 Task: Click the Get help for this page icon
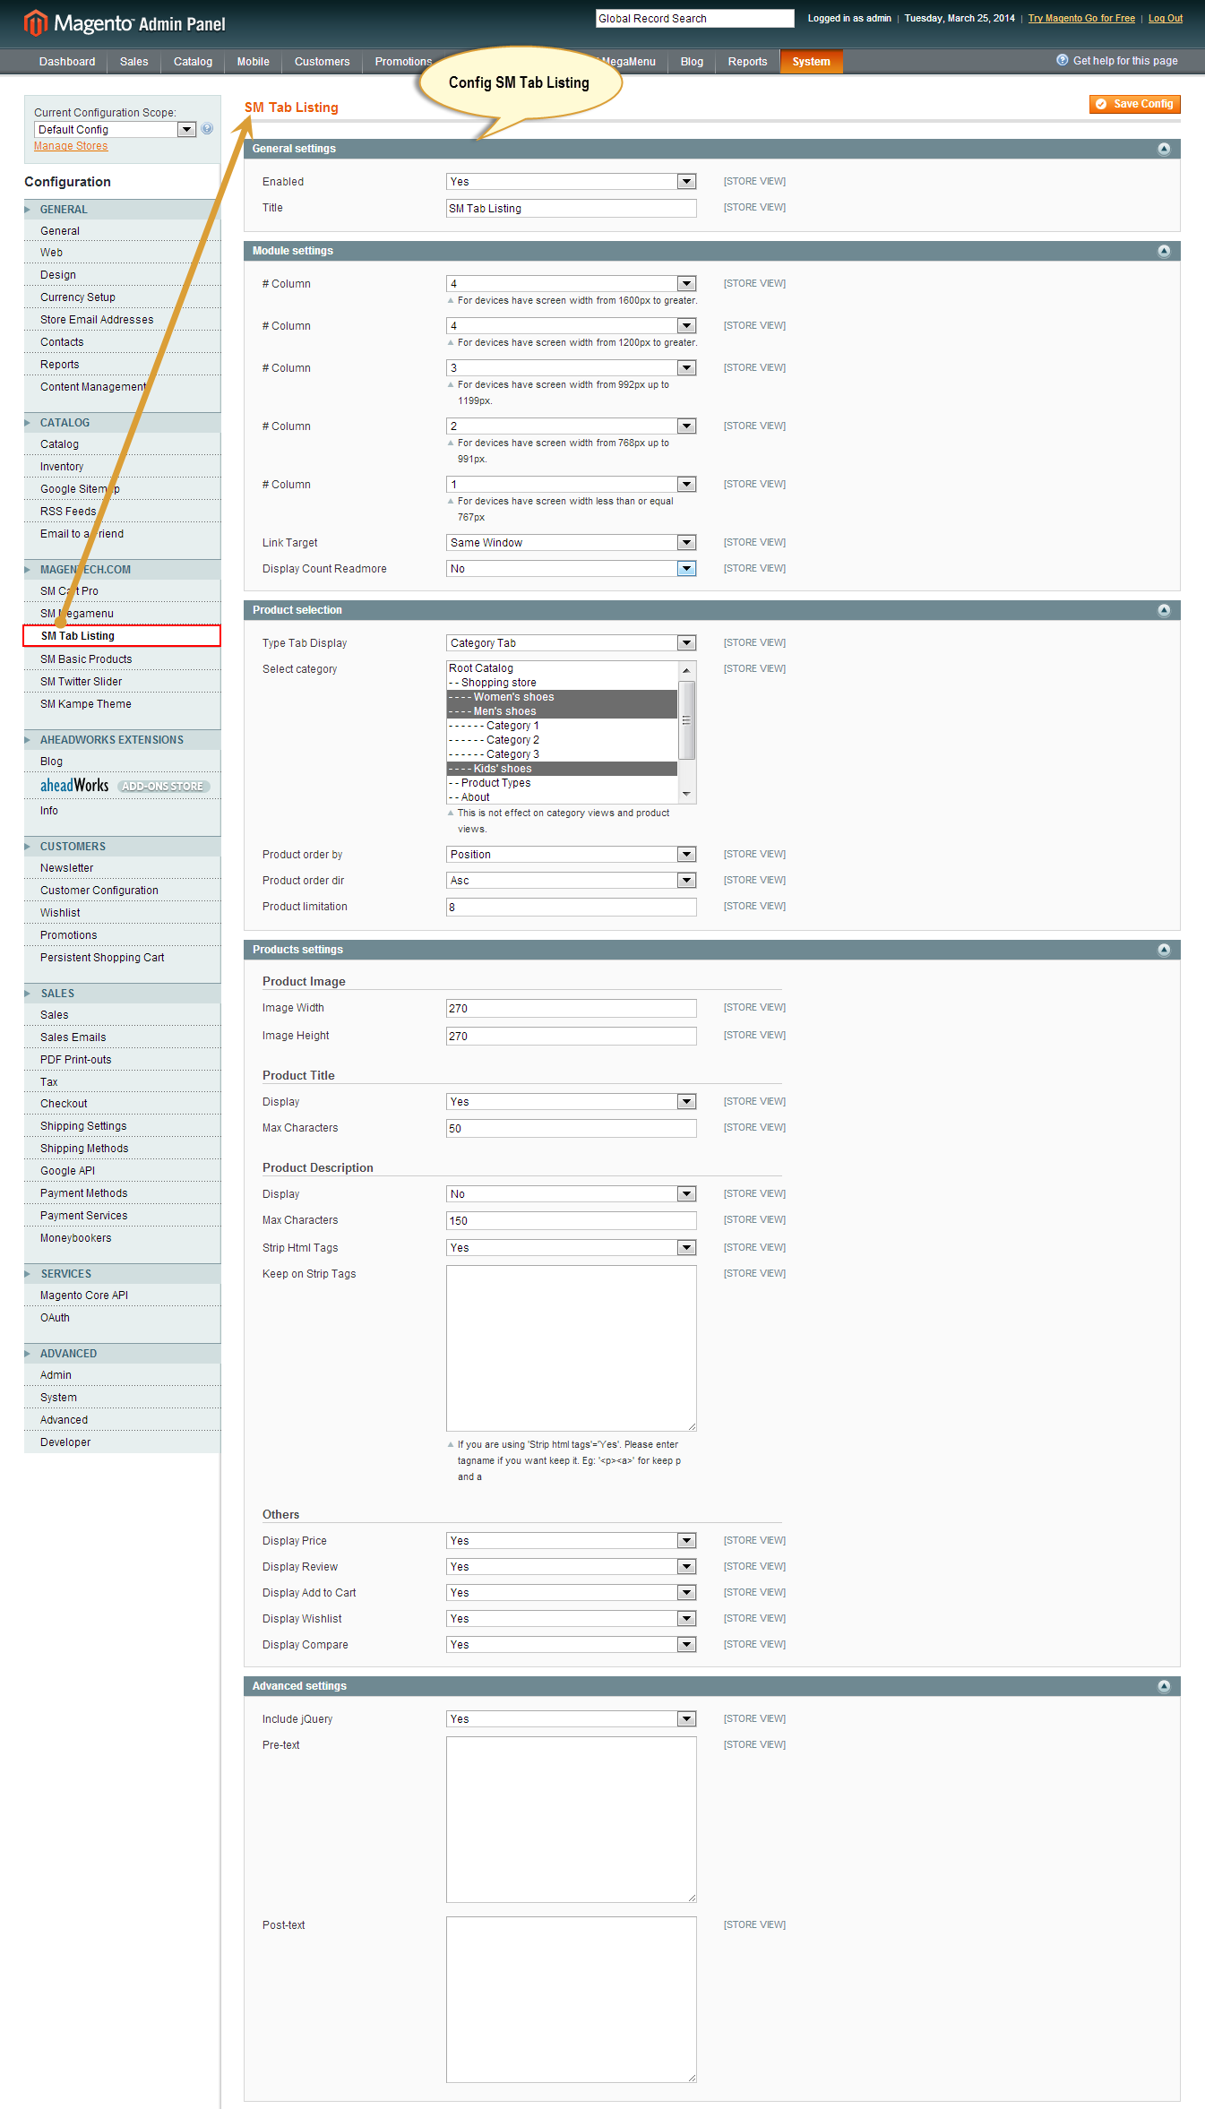(x=1063, y=60)
